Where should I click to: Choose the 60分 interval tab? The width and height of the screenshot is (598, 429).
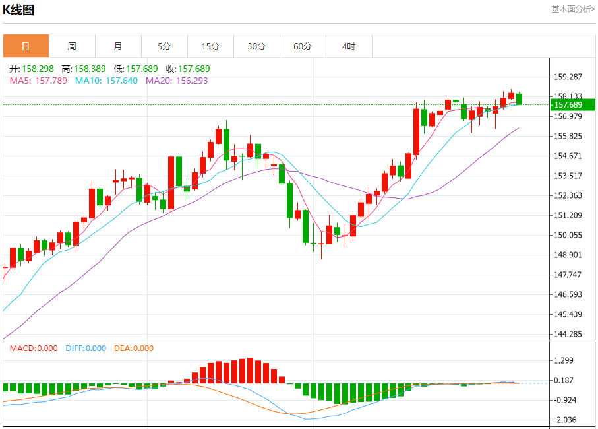[x=303, y=46]
